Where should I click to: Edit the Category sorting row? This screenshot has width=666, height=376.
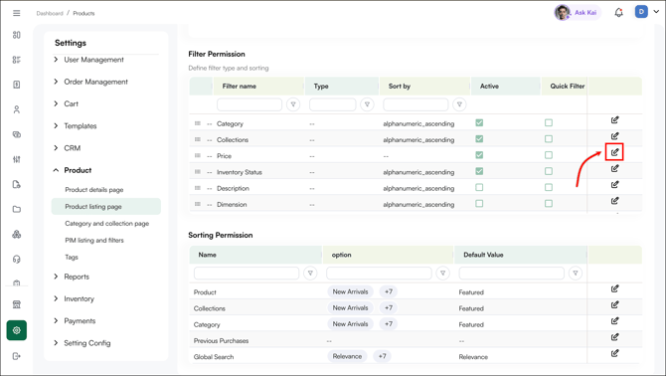tap(614, 321)
